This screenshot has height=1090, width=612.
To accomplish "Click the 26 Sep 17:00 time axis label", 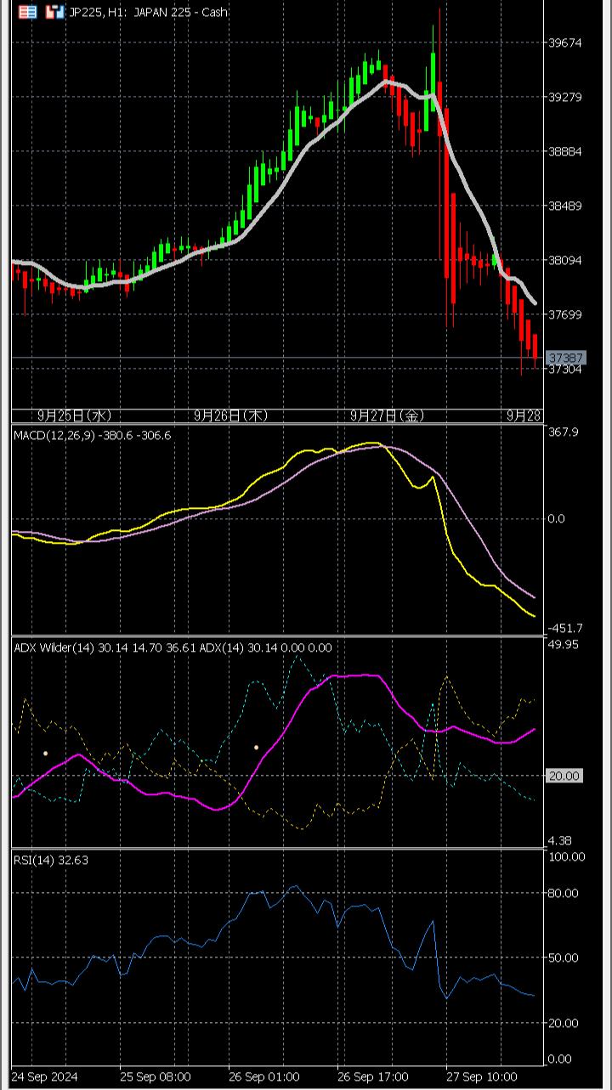I will (372, 1076).
